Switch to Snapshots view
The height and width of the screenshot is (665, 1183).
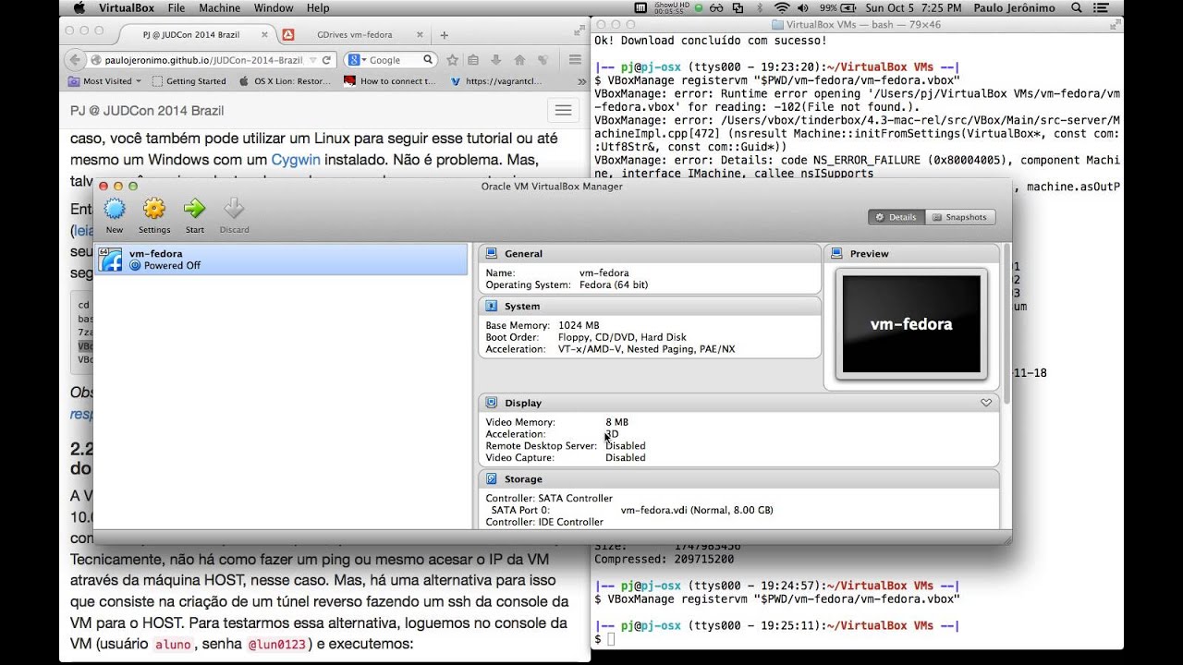tap(960, 217)
